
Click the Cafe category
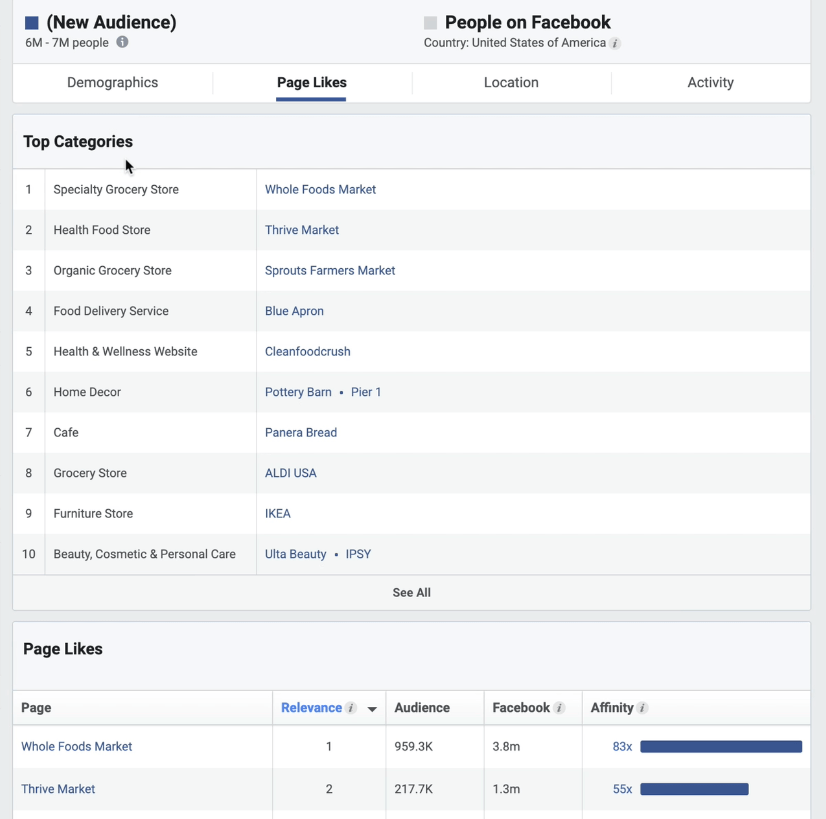coord(66,432)
